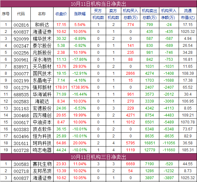Select stock name 鸣志电器
Screen dimensions: 197x182
42,150
